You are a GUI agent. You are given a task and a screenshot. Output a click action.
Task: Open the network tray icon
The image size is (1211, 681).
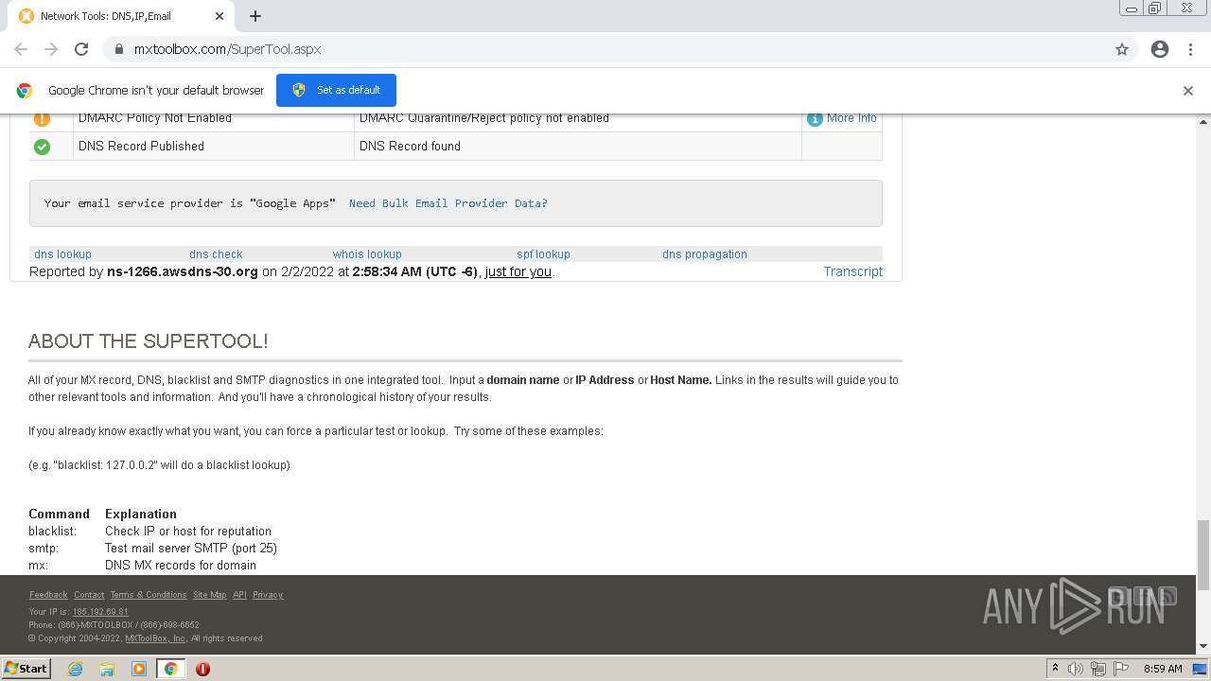[1098, 669]
